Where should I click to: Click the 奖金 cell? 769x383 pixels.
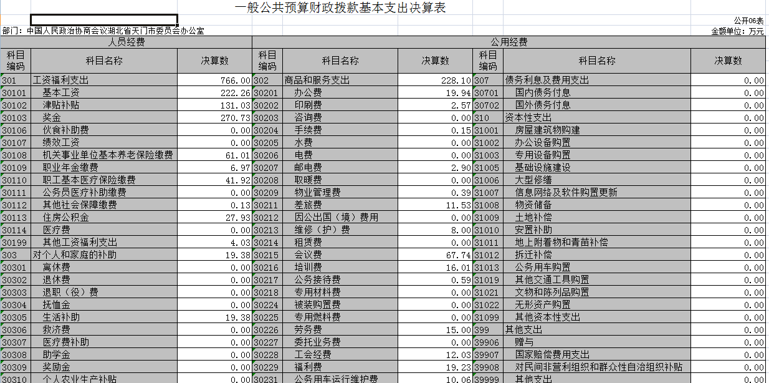(104, 118)
